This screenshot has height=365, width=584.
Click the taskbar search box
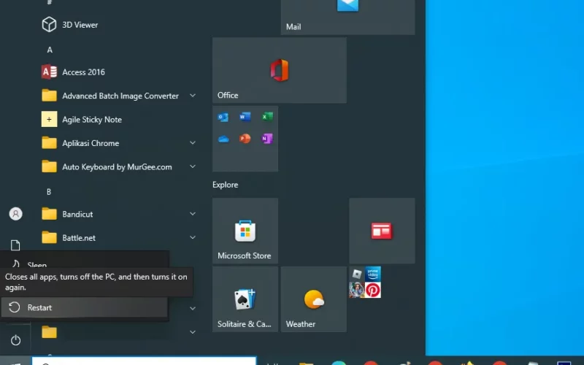point(144,361)
